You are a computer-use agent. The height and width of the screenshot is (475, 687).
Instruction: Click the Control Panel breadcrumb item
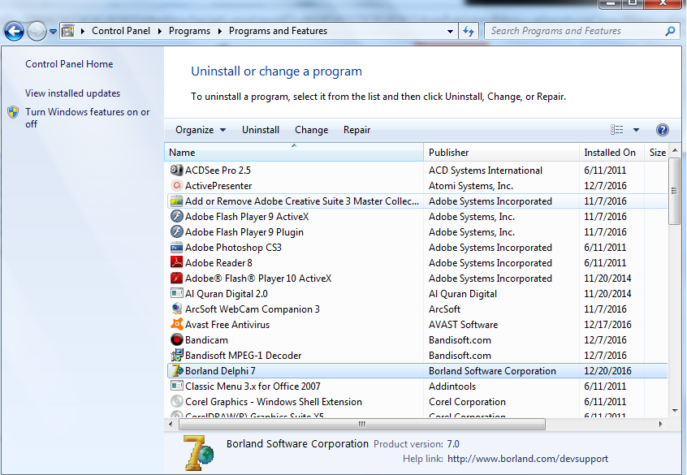121,31
